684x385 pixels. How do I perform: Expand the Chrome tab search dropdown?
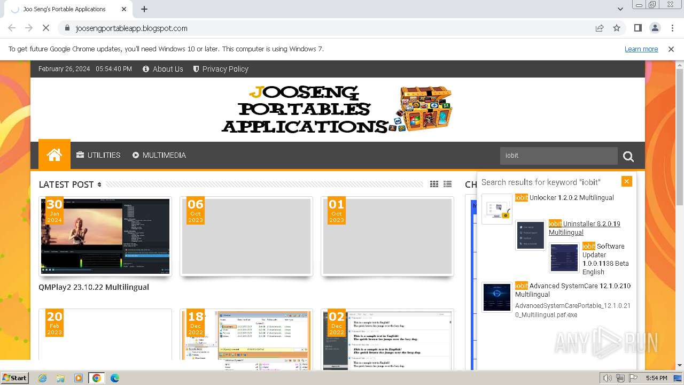[x=620, y=9]
